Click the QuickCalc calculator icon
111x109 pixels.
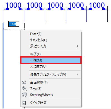[24, 103]
